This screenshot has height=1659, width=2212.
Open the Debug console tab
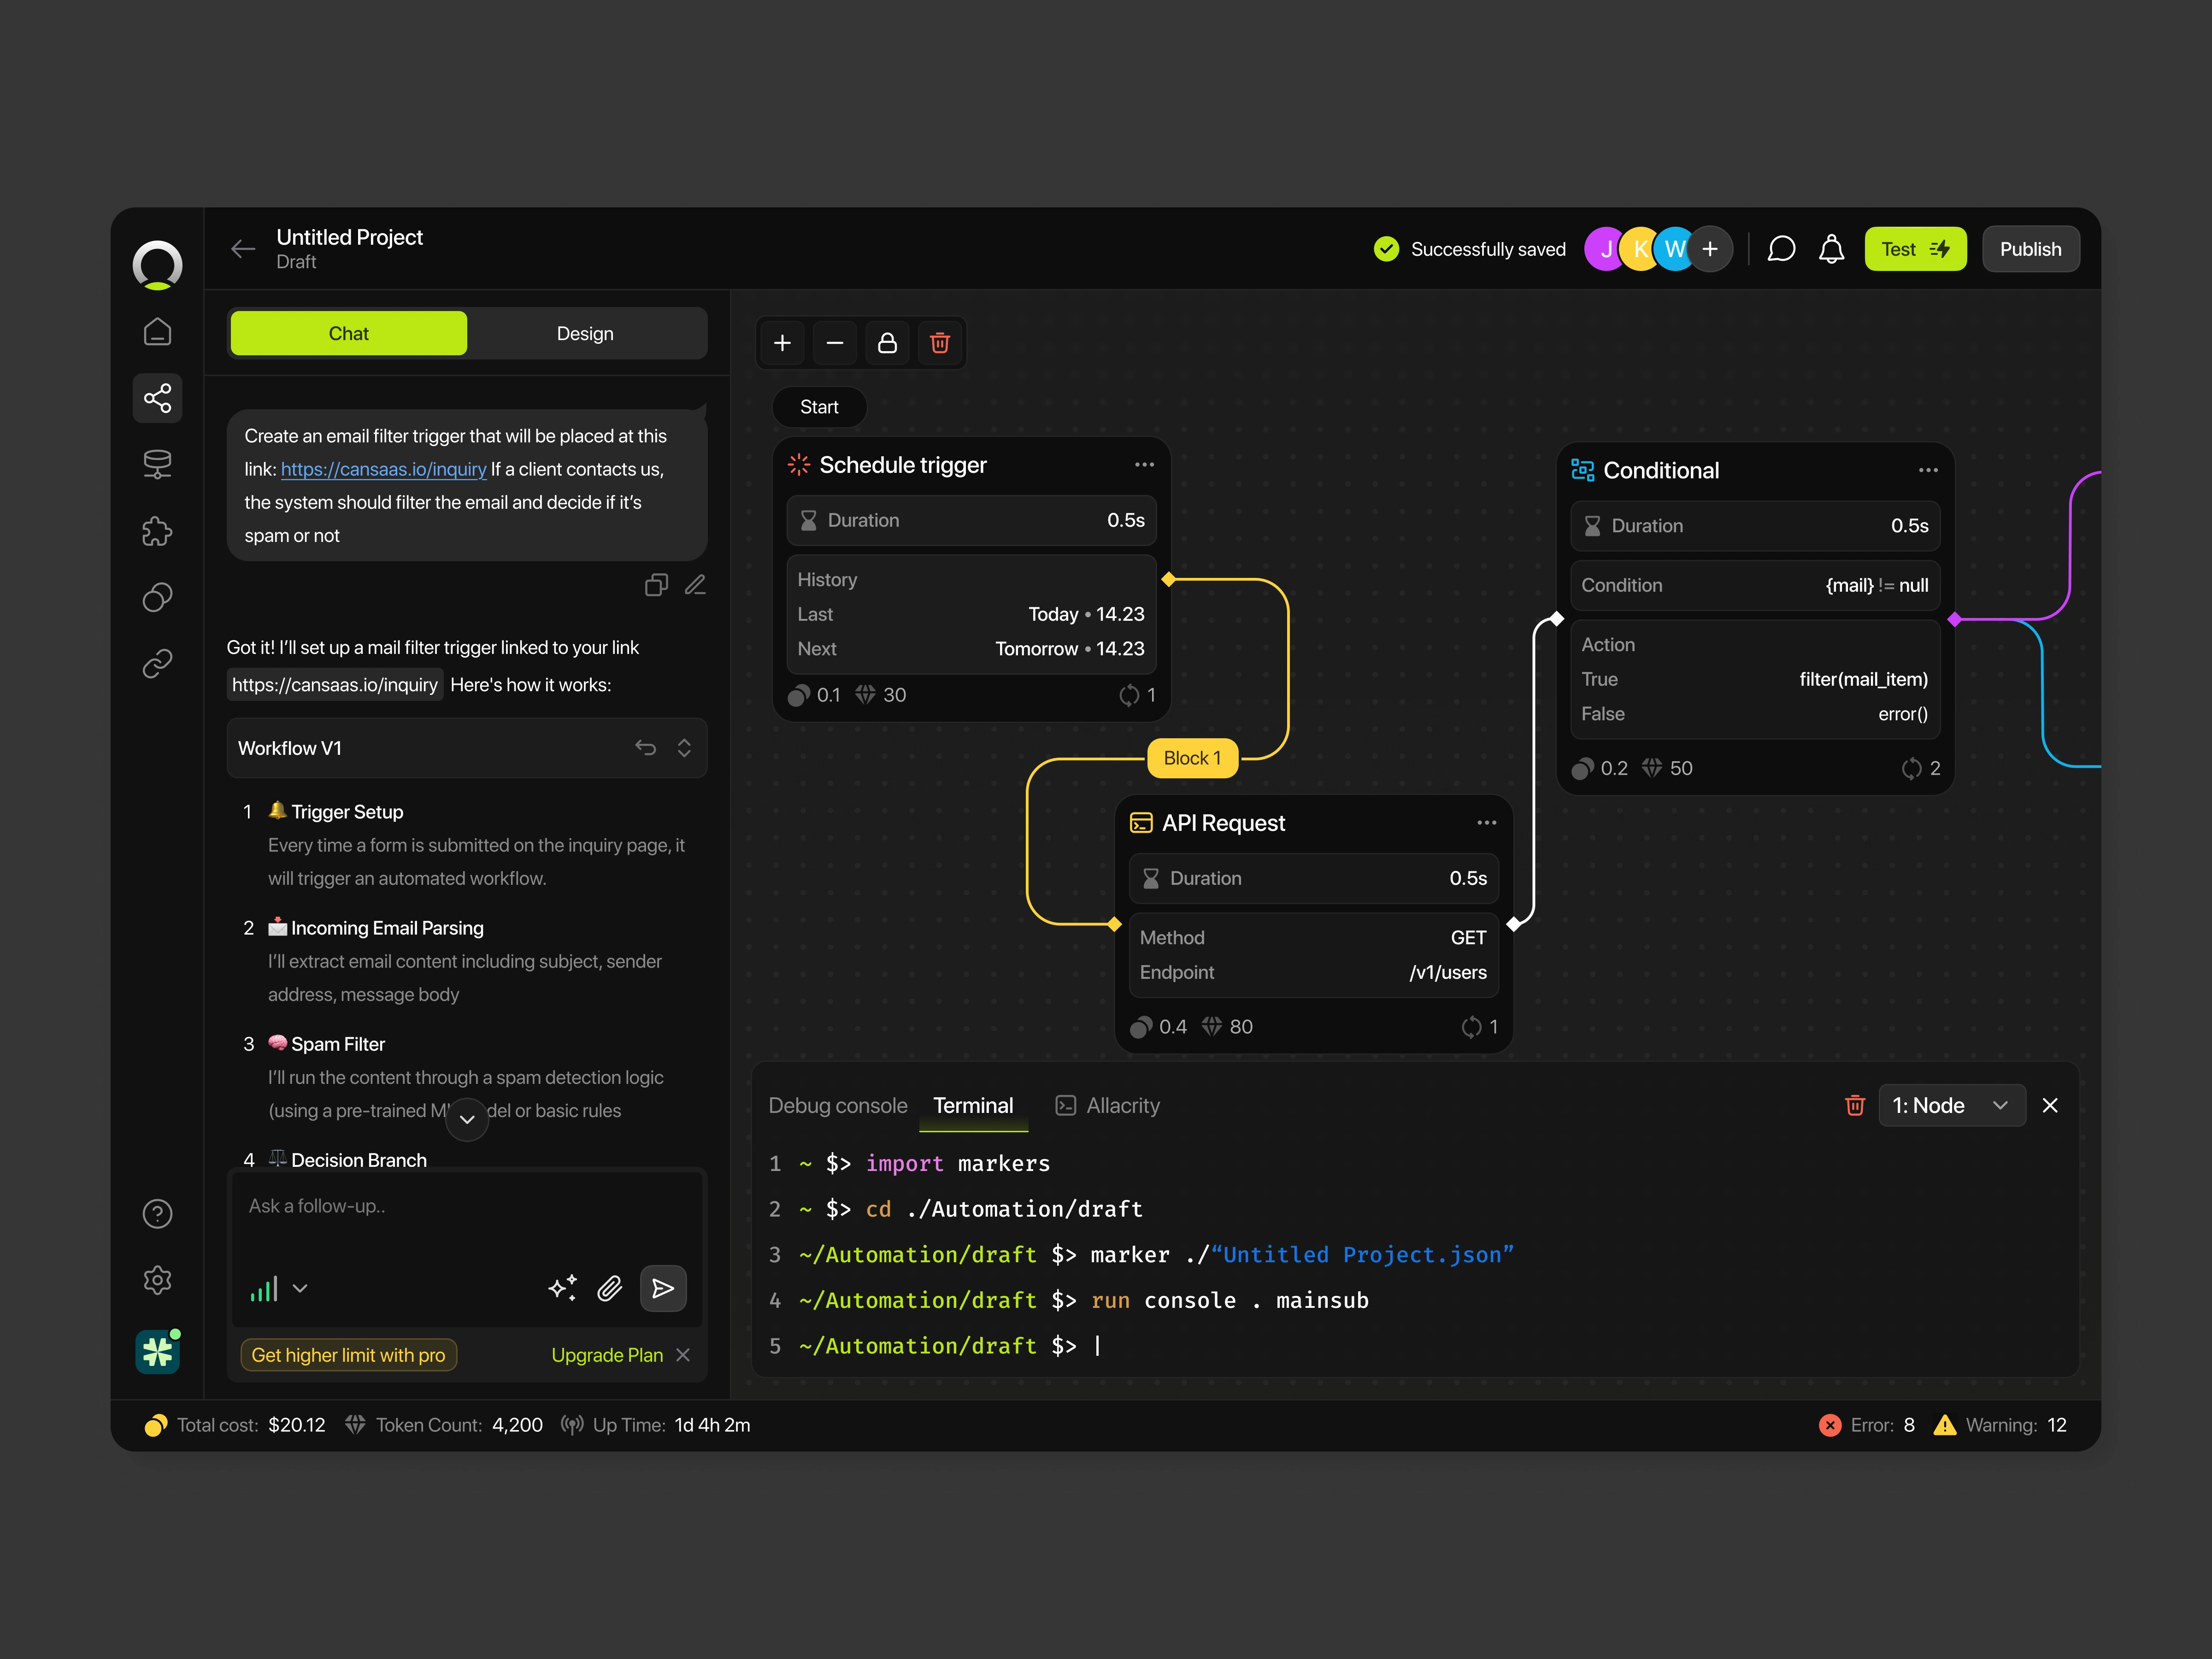pyautogui.click(x=838, y=1105)
